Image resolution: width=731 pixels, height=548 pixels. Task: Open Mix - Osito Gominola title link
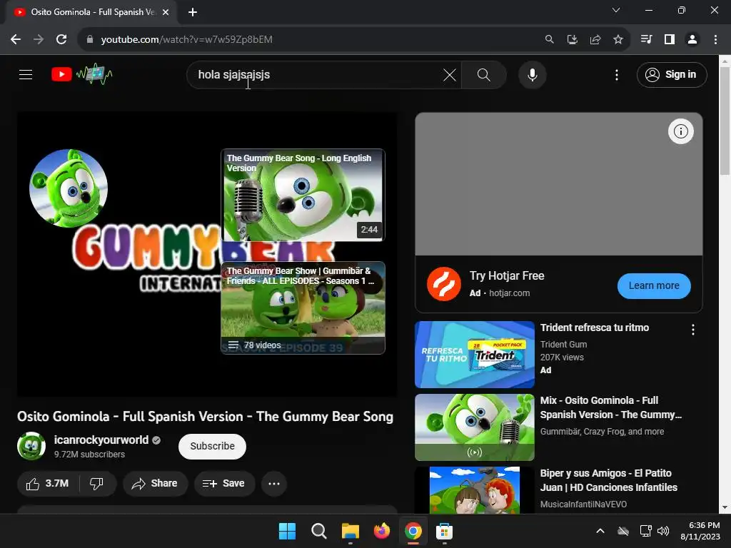coord(610,407)
